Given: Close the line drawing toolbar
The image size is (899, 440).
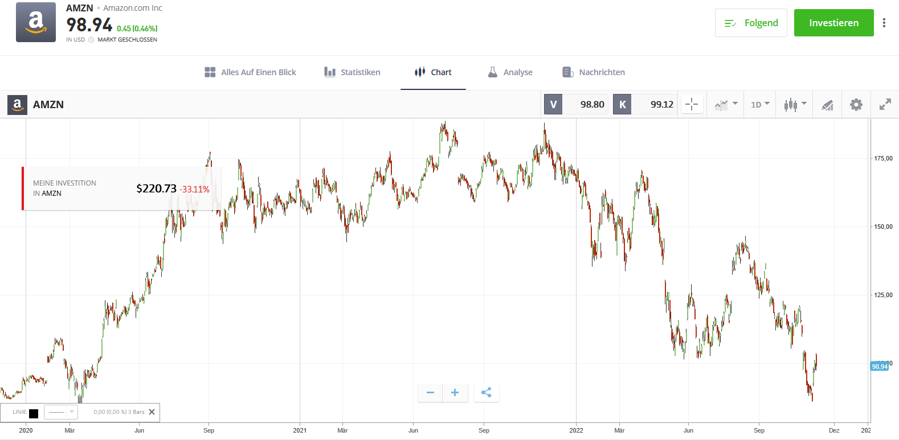Looking at the screenshot, I should [152, 412].
